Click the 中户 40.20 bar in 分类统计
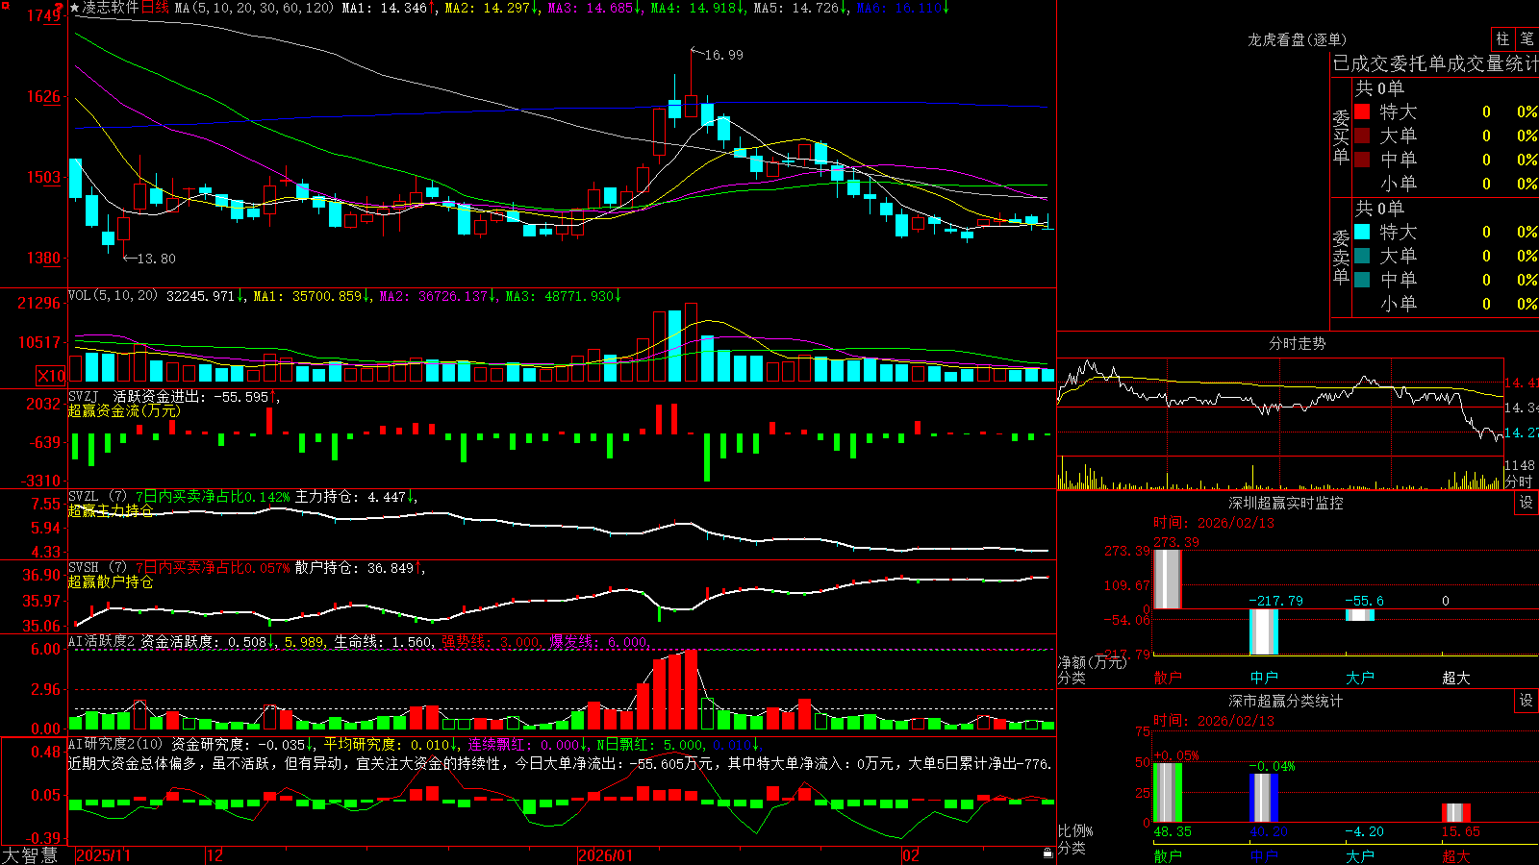This screenshot has height=865, width=1539. coord(1264,798)
